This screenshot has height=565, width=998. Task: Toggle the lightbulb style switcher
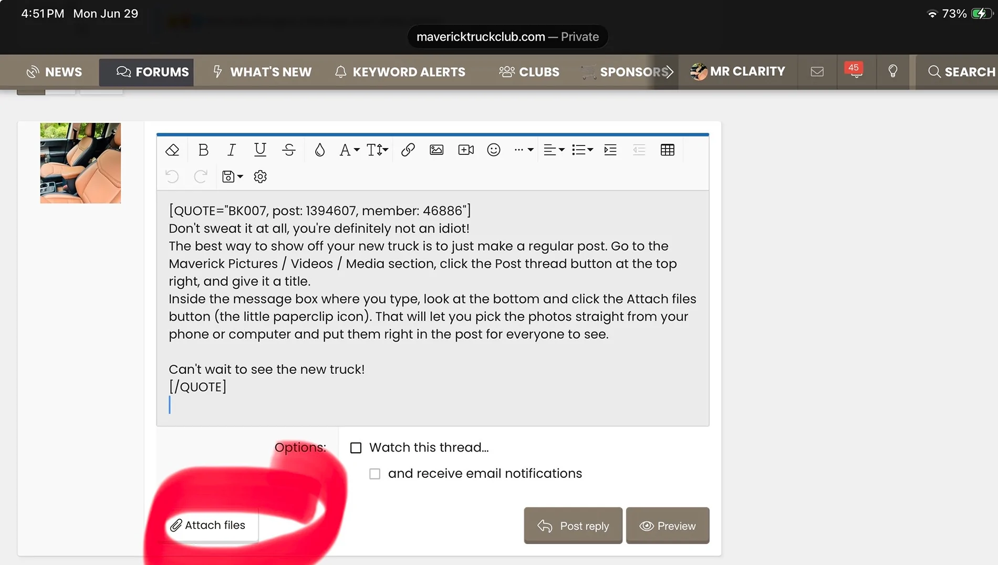click(892, 72)
